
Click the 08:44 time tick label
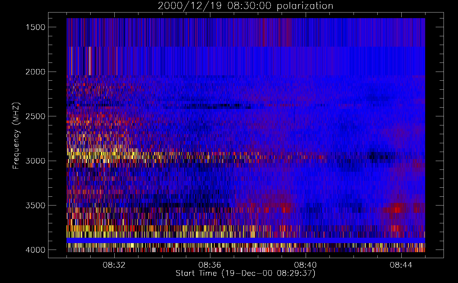[401, 265]
